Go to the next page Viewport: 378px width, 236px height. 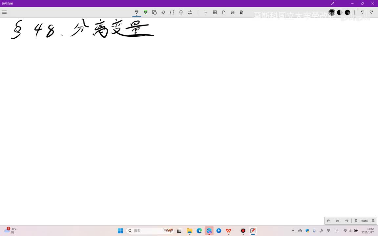(x=346, y=221)
